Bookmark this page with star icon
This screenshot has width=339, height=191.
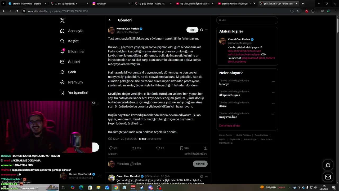coord(298,11)
